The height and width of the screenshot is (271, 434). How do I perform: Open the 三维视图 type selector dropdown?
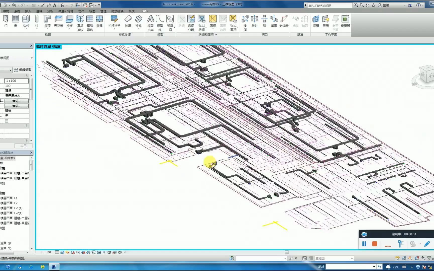pos(32,58)
